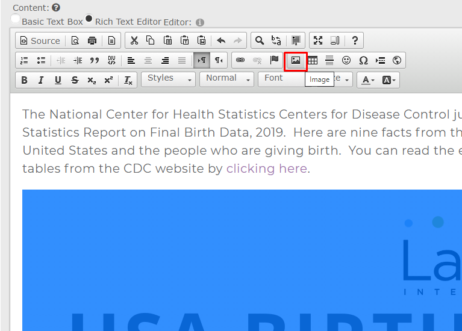Open the font Size dropdown arrow
Viewport: 462px width, 331px height.
tap(347, 80)
